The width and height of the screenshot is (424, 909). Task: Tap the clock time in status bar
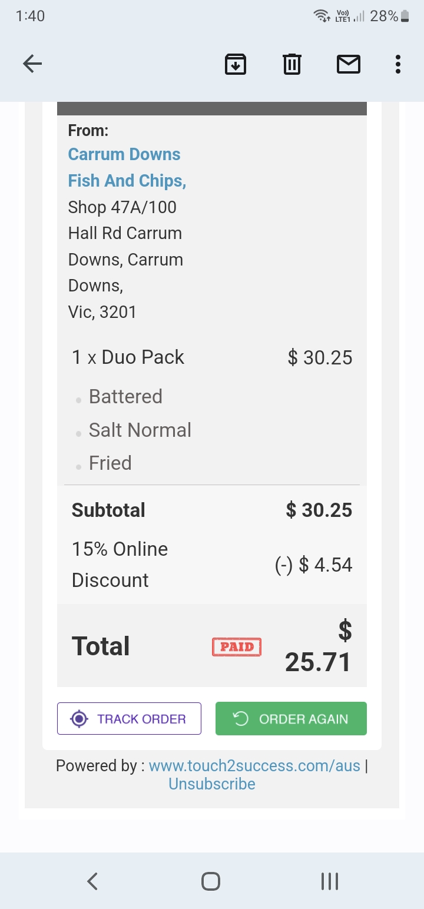click(x=30, y=16)
